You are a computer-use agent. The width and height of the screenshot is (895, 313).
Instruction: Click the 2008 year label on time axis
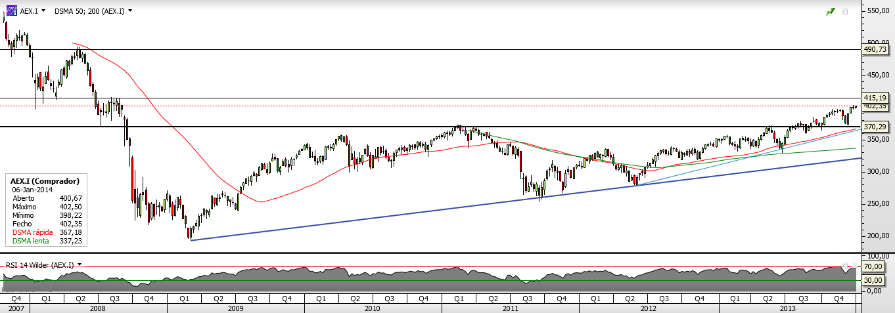click(99, 308)
